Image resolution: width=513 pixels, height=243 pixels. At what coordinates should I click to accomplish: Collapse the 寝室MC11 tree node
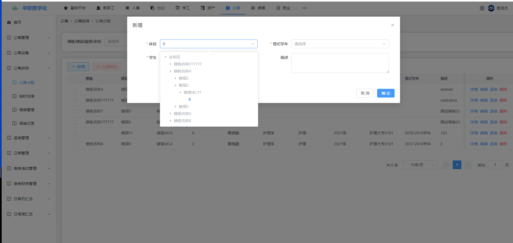pyautogui.click(x=180, y=92)
